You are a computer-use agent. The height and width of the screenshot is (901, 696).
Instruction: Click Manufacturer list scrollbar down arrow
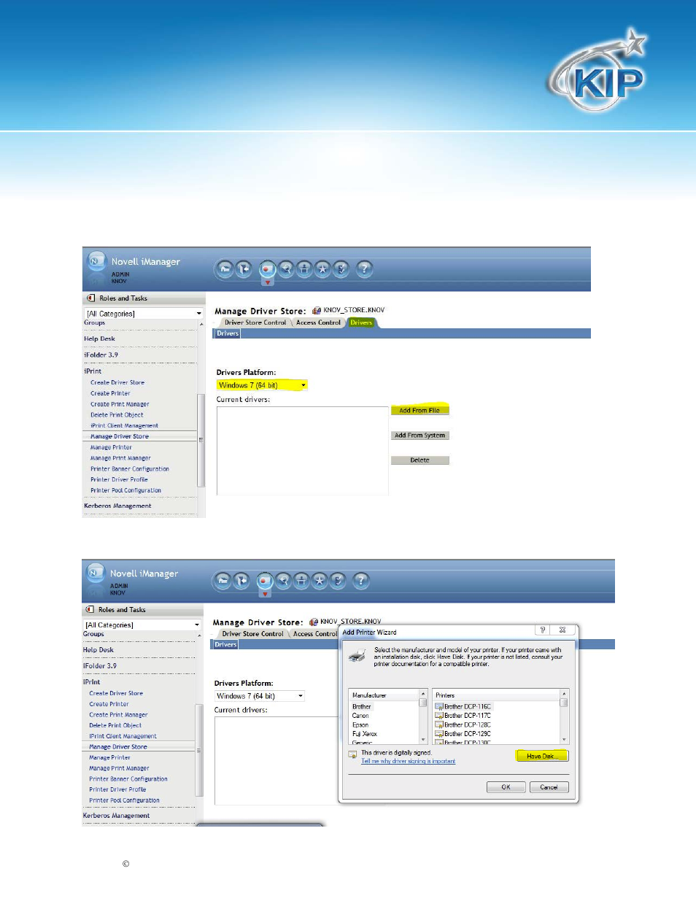pyautogui.click(x=422, y=740)
